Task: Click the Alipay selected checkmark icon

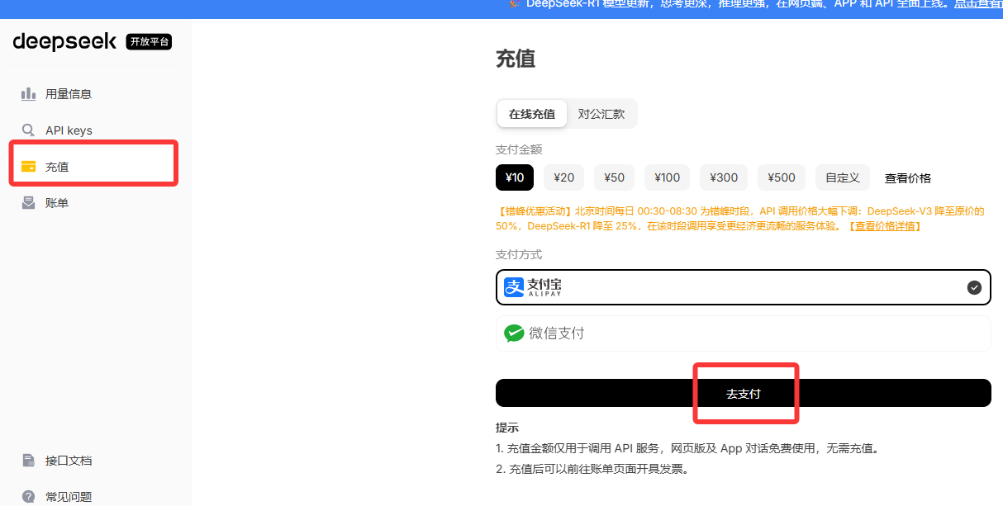Action: [x=974, y=287]
